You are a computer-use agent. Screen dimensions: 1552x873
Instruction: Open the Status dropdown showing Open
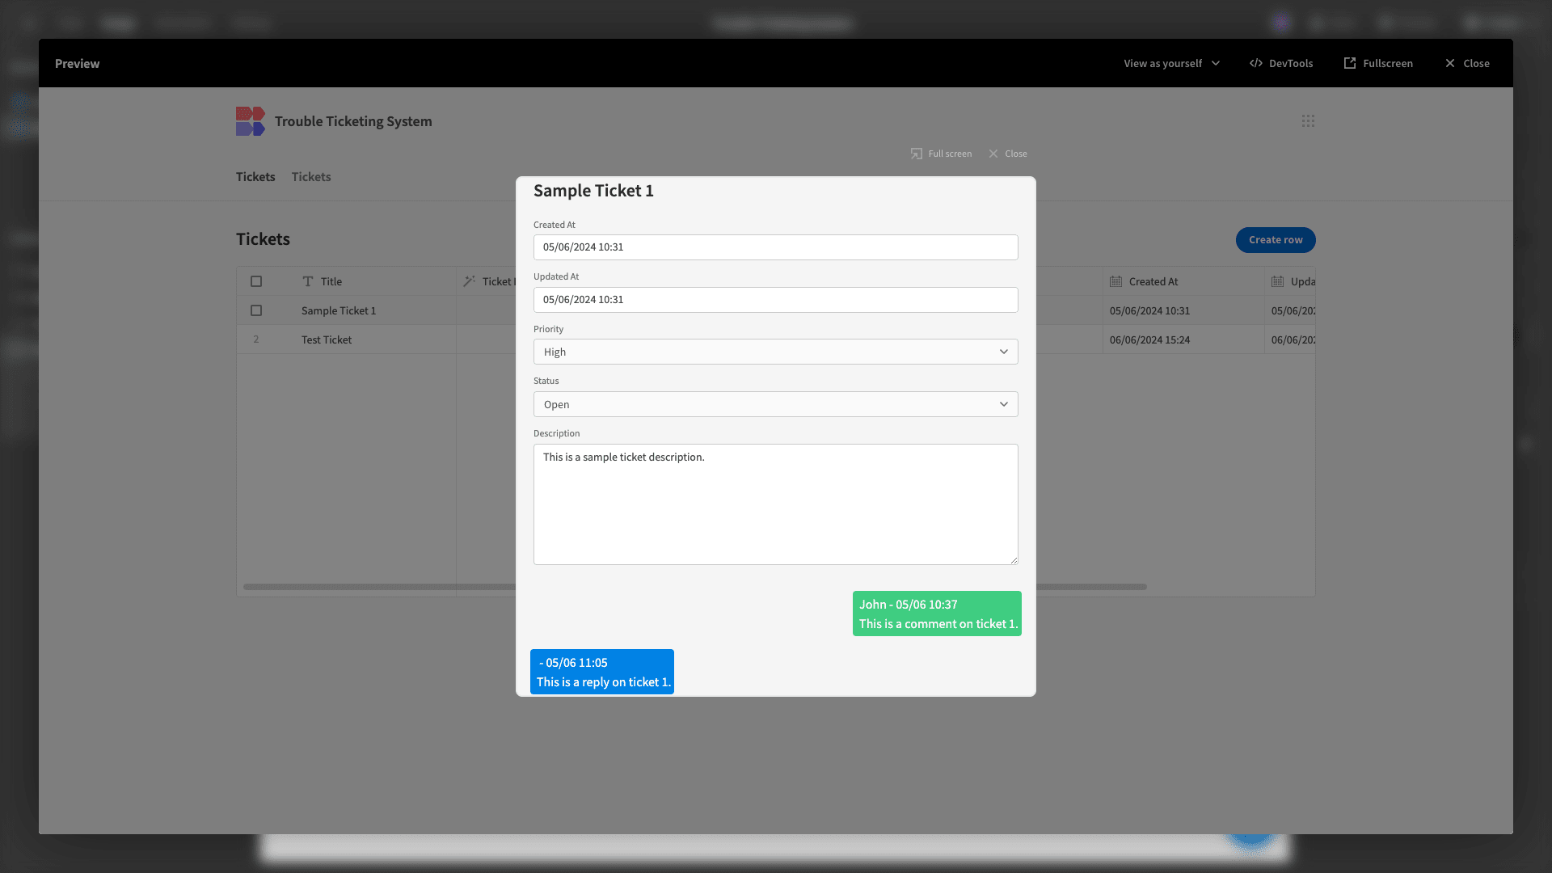[775, 404]
